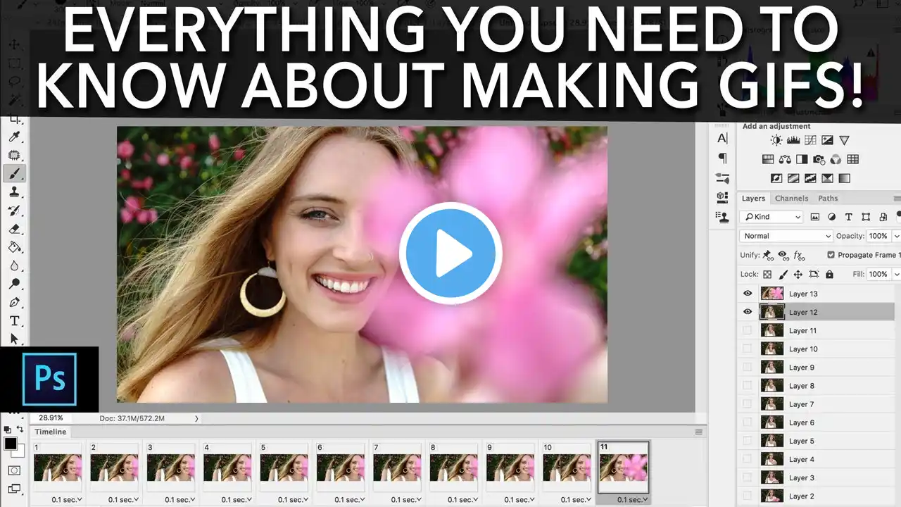901x507 pixels.
Task: Switch to the Channels tab
Action: pyautogui.click(x=791, y=199)
